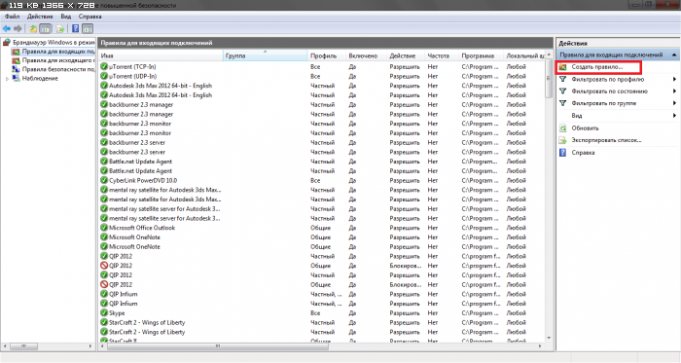Click the Export list toolbar icon

click(x=60, y=28)
